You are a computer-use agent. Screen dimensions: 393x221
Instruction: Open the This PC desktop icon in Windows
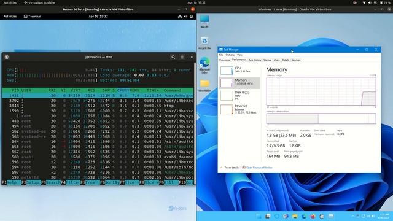point(204,21)
